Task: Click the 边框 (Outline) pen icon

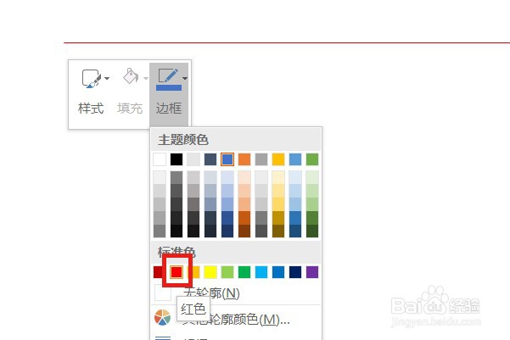Action: (169, 80)
